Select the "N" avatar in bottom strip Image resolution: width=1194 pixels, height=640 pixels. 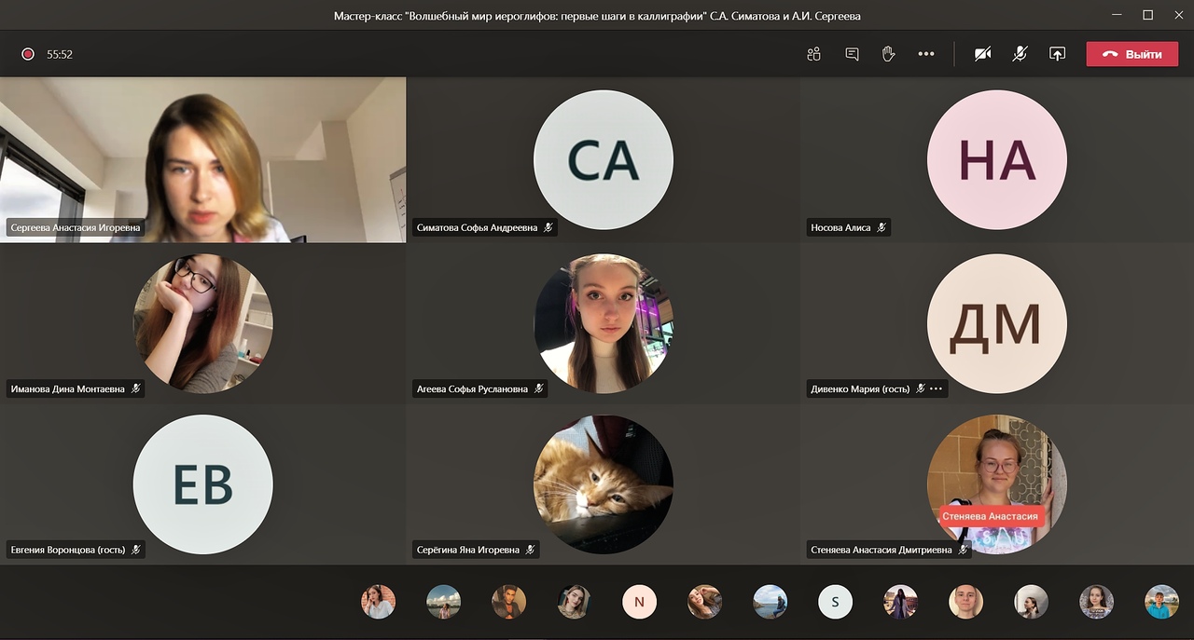click(x=639, y=602)
